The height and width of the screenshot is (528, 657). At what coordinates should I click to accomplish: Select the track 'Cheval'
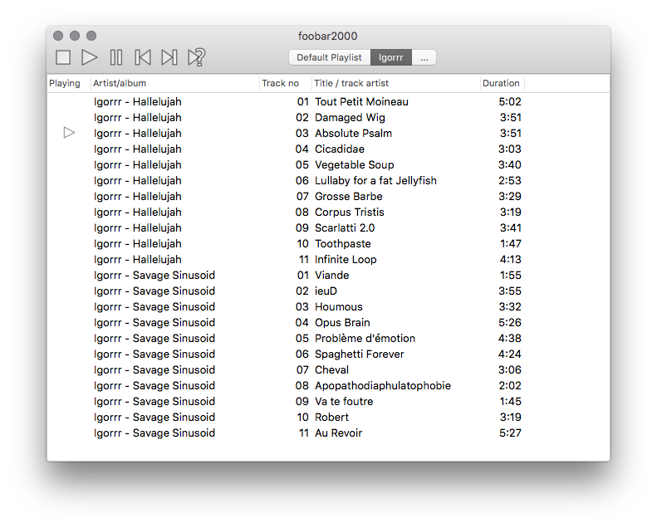(x=331, y=369)
